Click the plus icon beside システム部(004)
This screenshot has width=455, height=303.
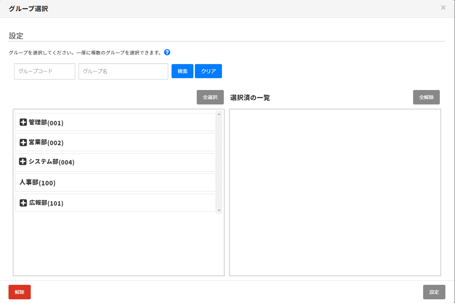coord(23,162)
